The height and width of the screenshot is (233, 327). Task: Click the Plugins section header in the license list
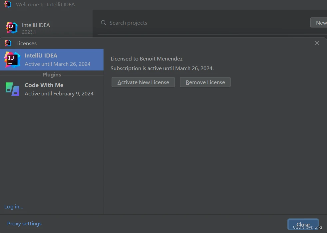click(x=52, y=75)
